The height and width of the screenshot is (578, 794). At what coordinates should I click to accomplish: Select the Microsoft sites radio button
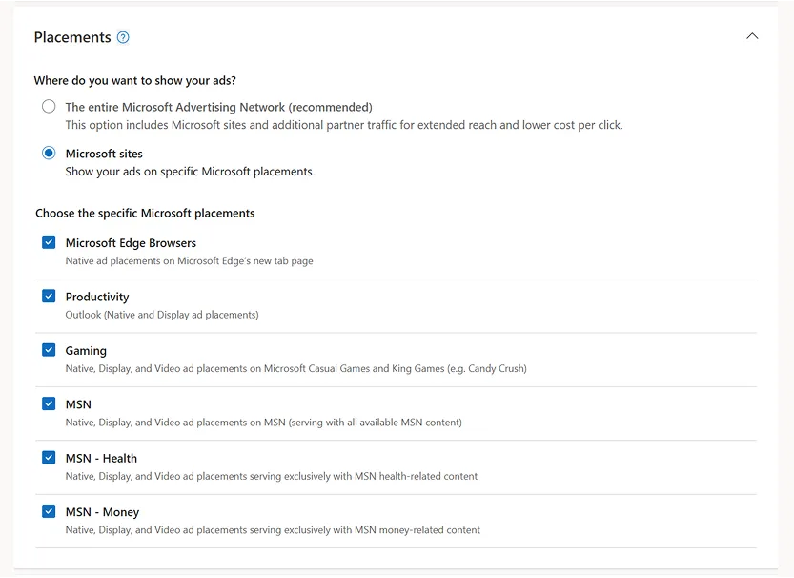pyautogui.click(x=49, y=153)
